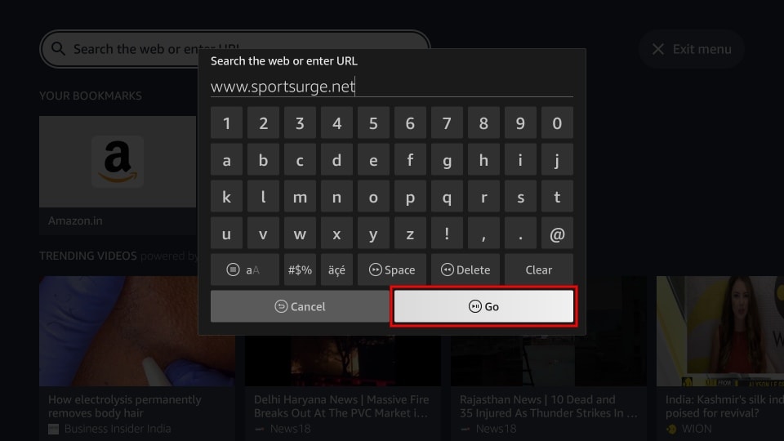Click the @ symbol key
Image resolution: width=784 pixels, height=441 pixels.
point(557,234)
